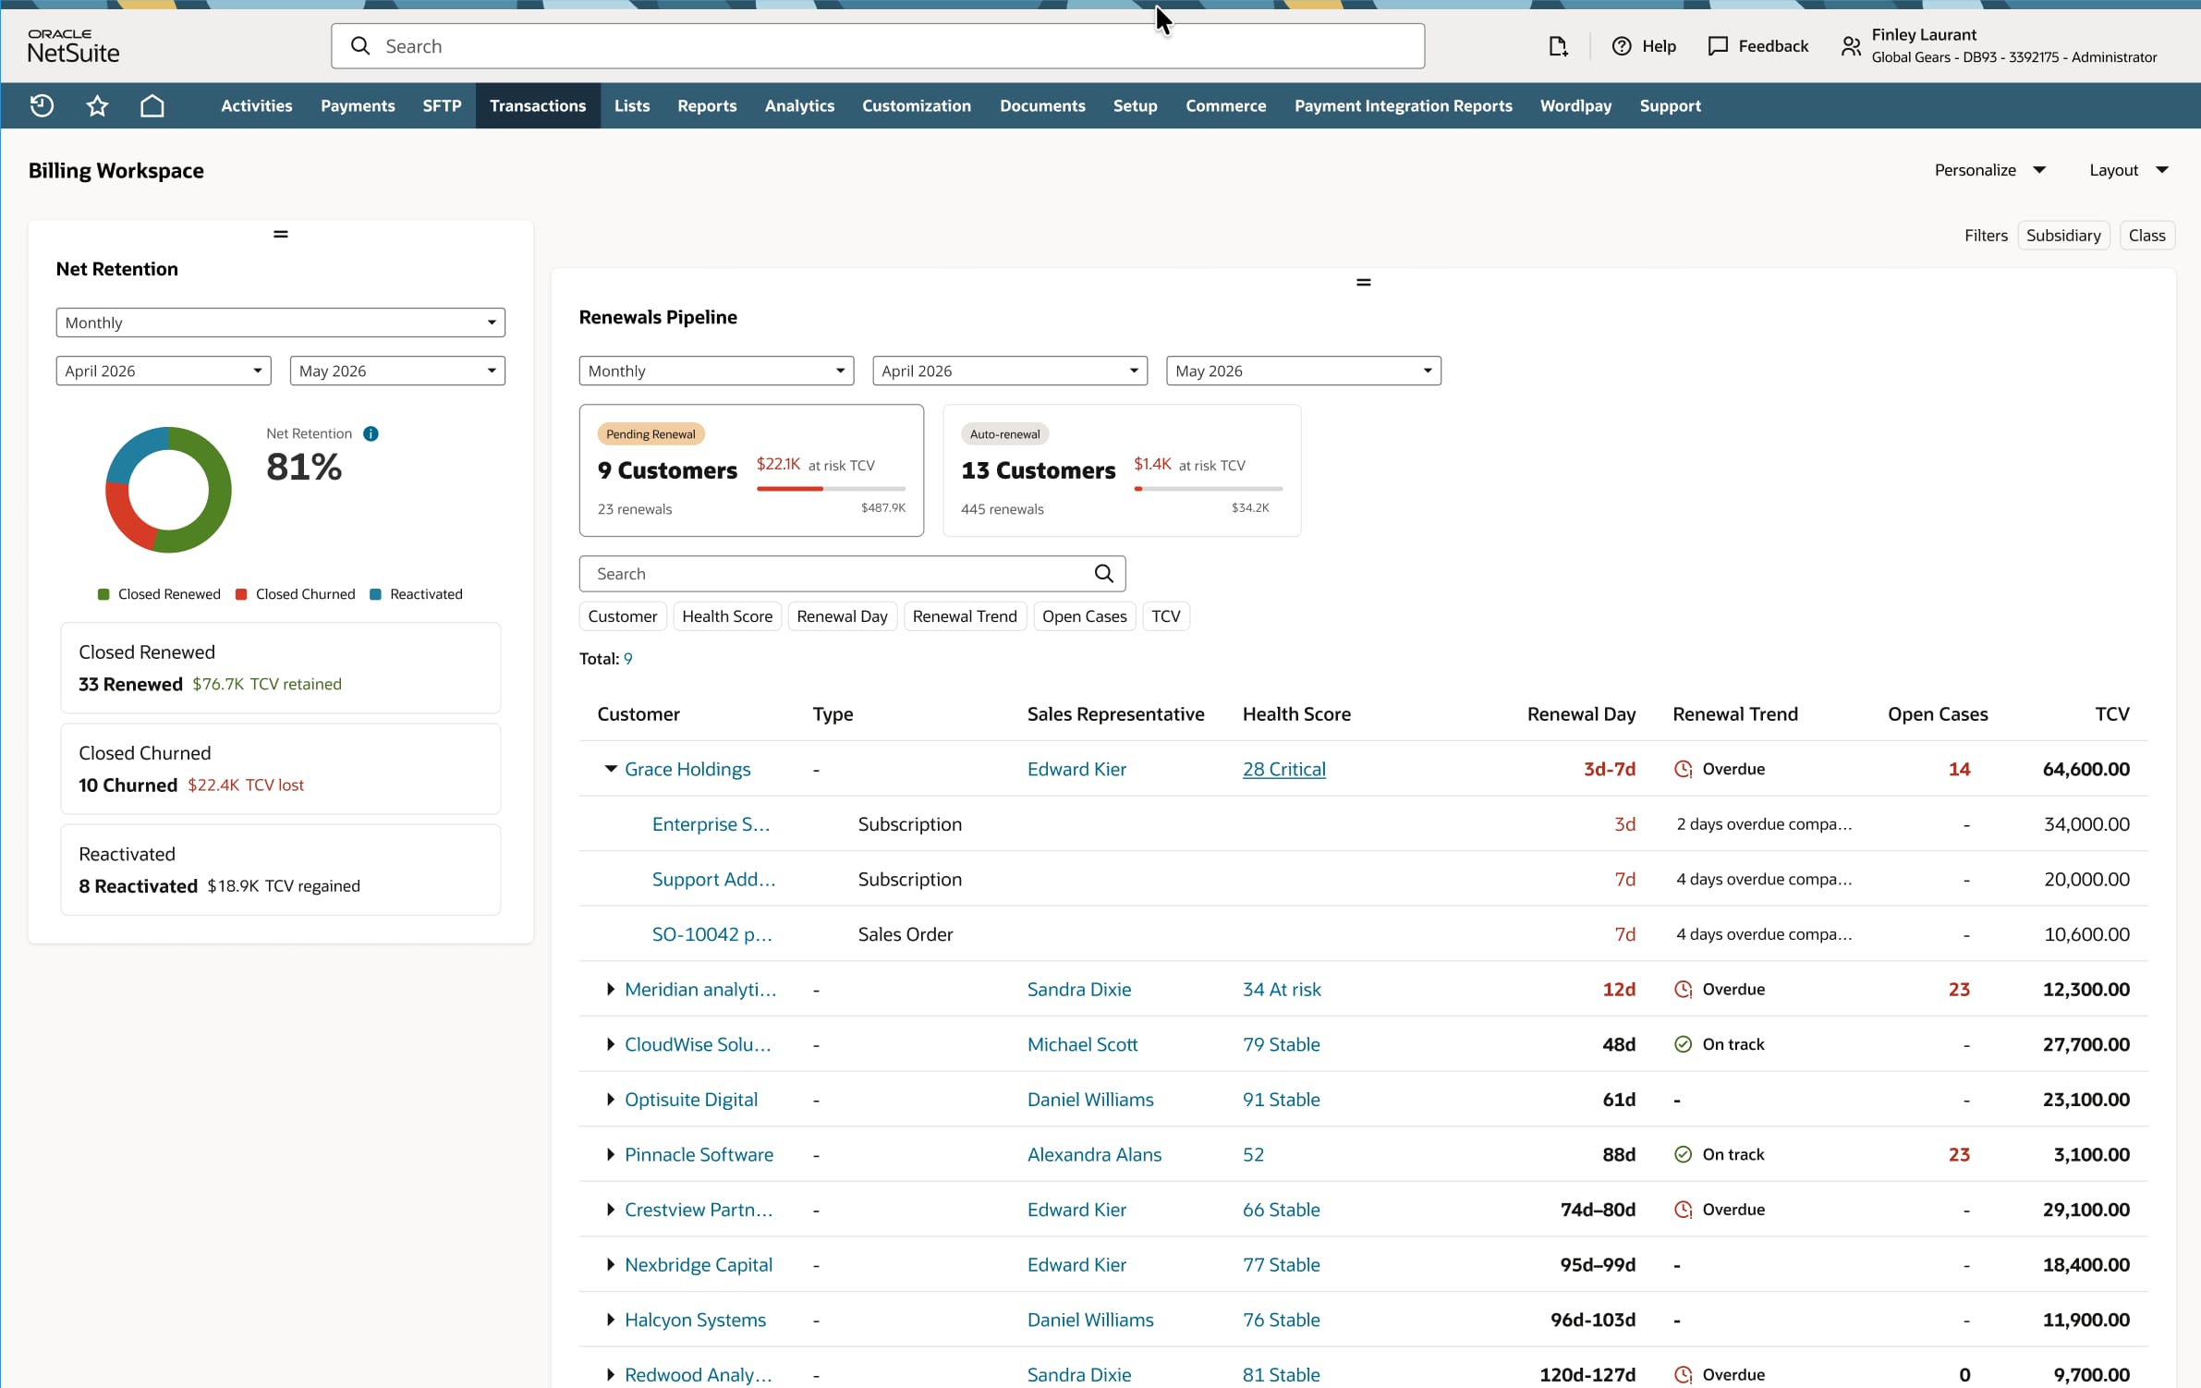This screenshot has height=1388, width=2201.
Task: Click the magnifier in the pipeline search
Action: point(1103,574)
